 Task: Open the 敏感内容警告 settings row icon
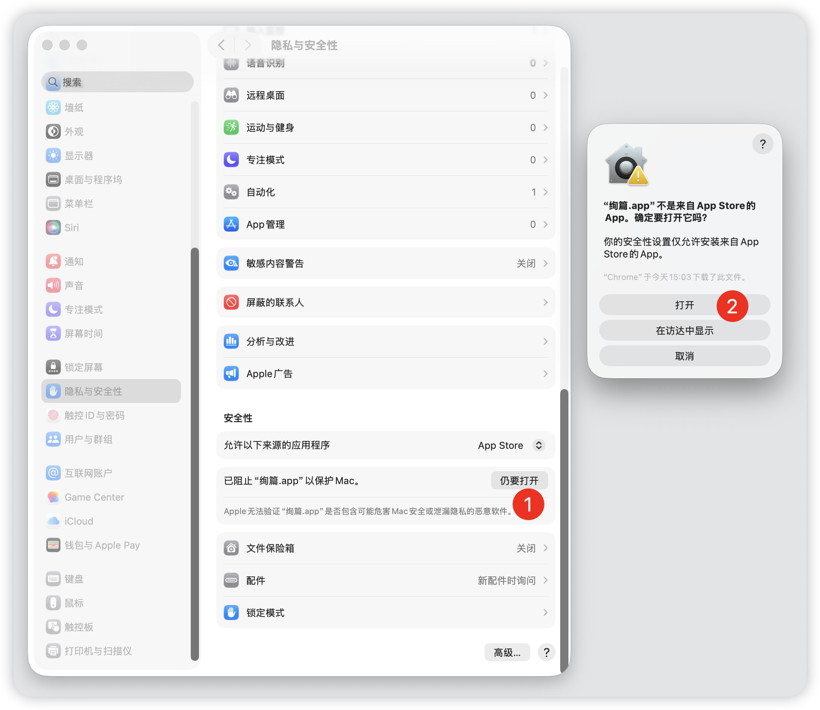click(x=231, y=263)
